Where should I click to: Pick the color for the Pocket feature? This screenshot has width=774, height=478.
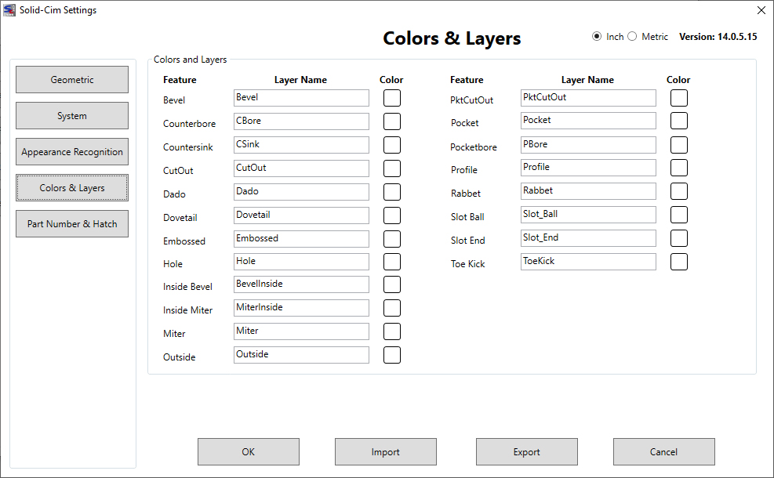(x=679, y=121)
